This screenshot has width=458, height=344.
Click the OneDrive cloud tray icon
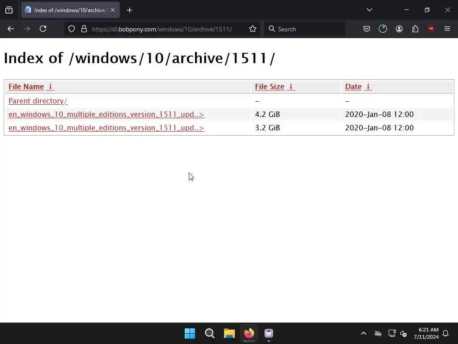pyautogui.click(x=378, y=333)
